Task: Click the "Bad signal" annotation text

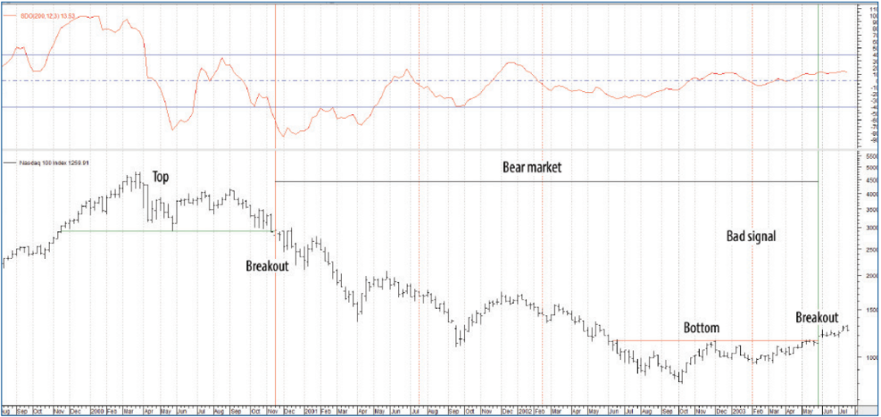Action: pyautogui.click(x=751, y=236)
